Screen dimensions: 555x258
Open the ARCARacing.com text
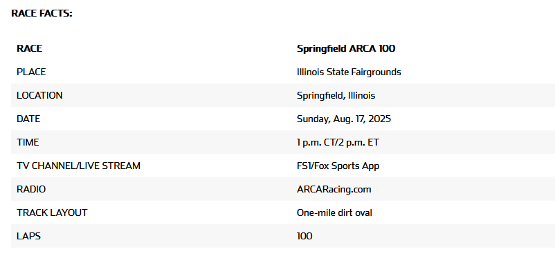(x=334, y=189)
